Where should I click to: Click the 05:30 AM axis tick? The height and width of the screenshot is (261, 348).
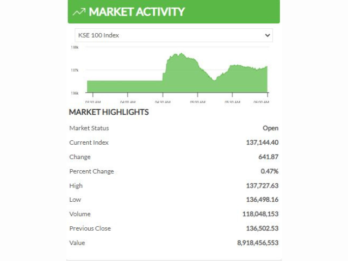click(x=232, y=95)
